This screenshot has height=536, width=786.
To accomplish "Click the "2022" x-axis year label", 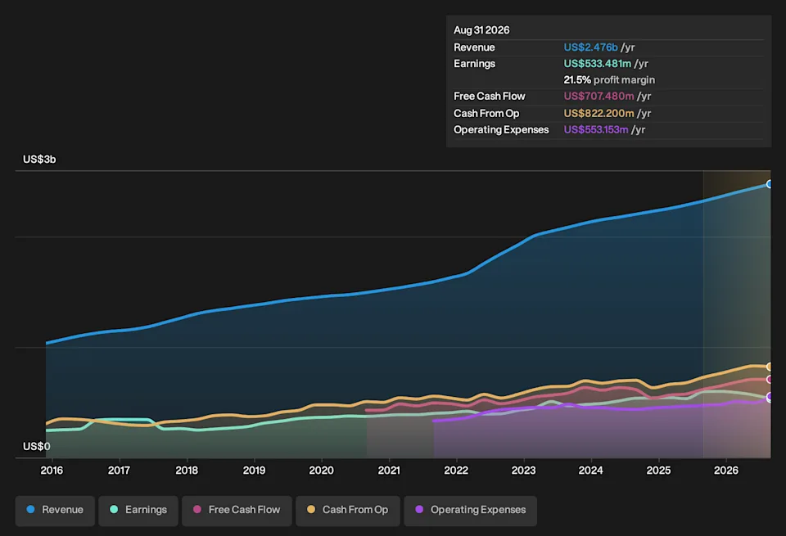I will click(x=456, y=471).
